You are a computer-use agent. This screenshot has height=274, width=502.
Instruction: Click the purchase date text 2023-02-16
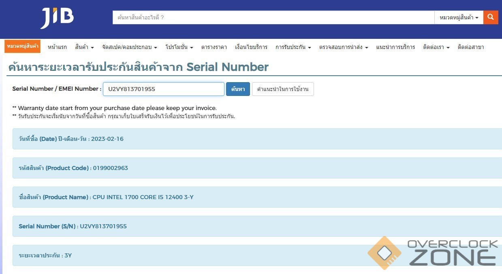[107, 139]
